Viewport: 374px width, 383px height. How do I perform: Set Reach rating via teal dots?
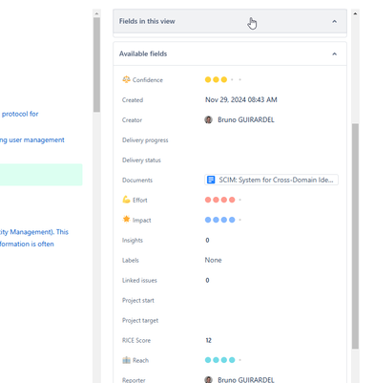[x=223, y=360]
